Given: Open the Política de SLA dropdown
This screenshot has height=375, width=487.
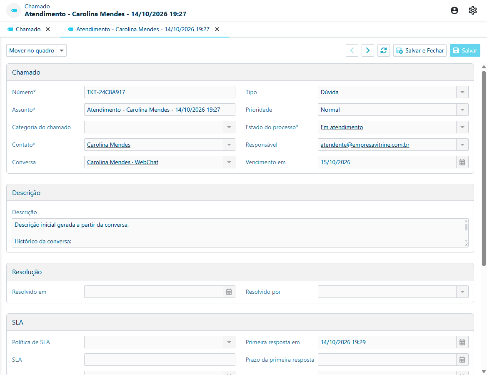Looking at the screenshot, I should [x=229, y=342].
